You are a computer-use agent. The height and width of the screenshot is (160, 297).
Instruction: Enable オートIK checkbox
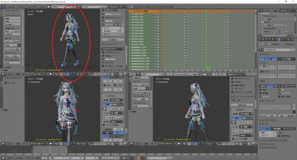(6, 83)
